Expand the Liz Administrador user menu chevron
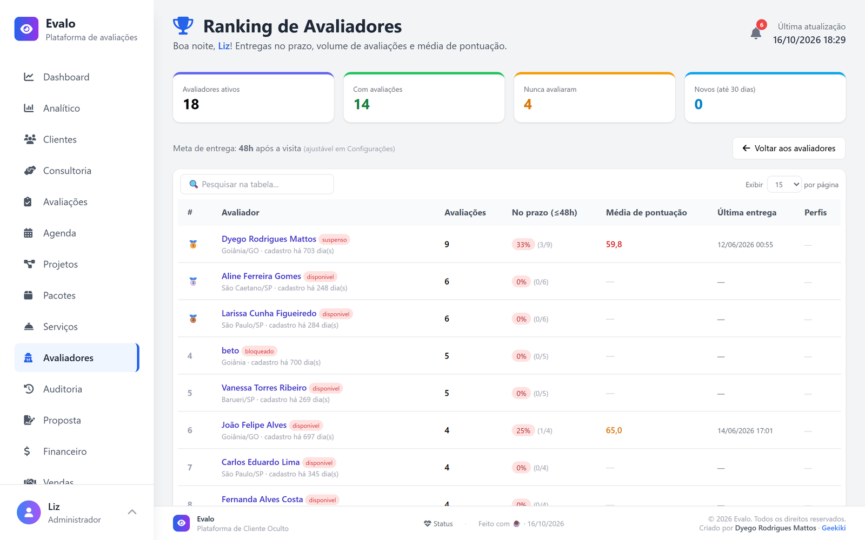 click(x=132, y=512)
